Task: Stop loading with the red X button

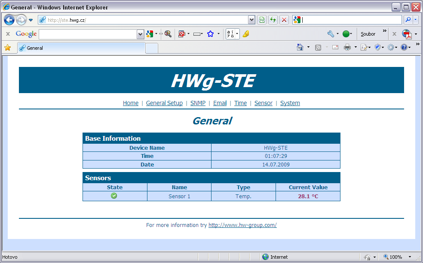Action: [x=284, y=20]
